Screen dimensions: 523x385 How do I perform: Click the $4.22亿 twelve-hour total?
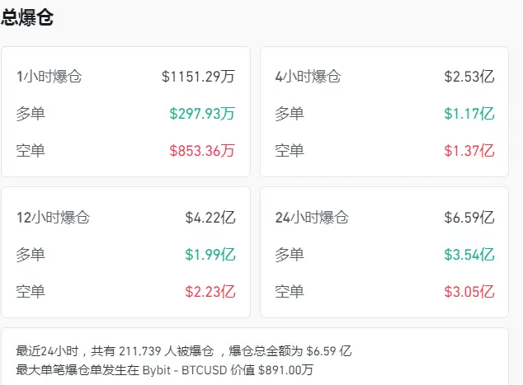pos(210,218)
